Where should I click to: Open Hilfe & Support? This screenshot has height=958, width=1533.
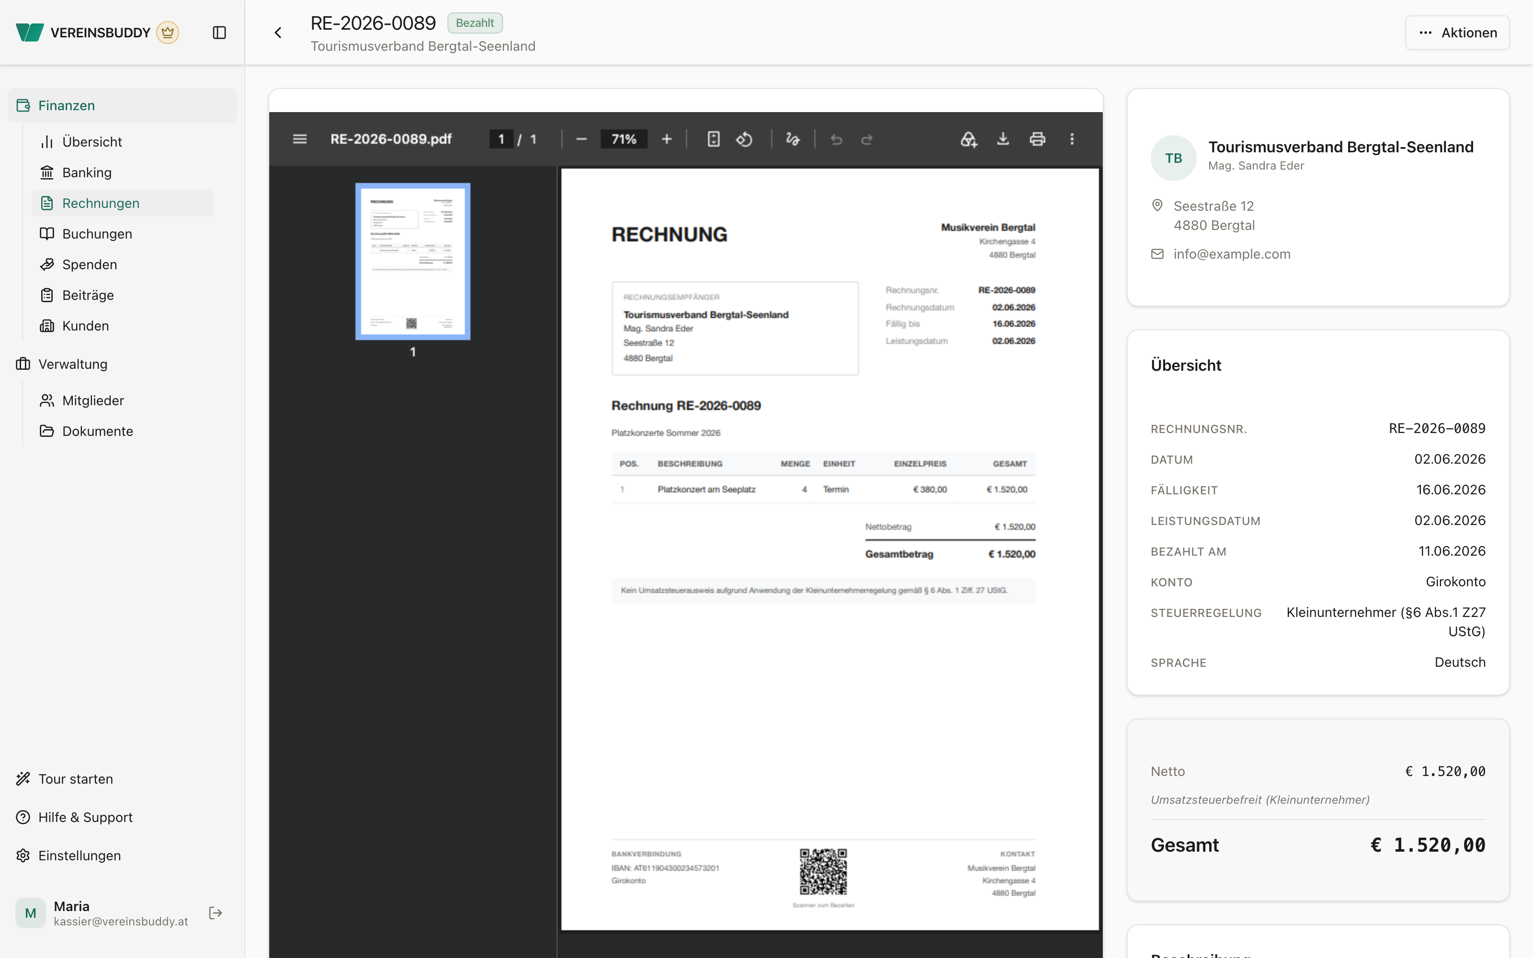click(x=122, y=817)
